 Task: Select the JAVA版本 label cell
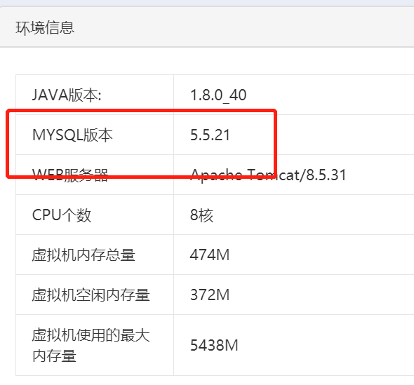point(95,95)
